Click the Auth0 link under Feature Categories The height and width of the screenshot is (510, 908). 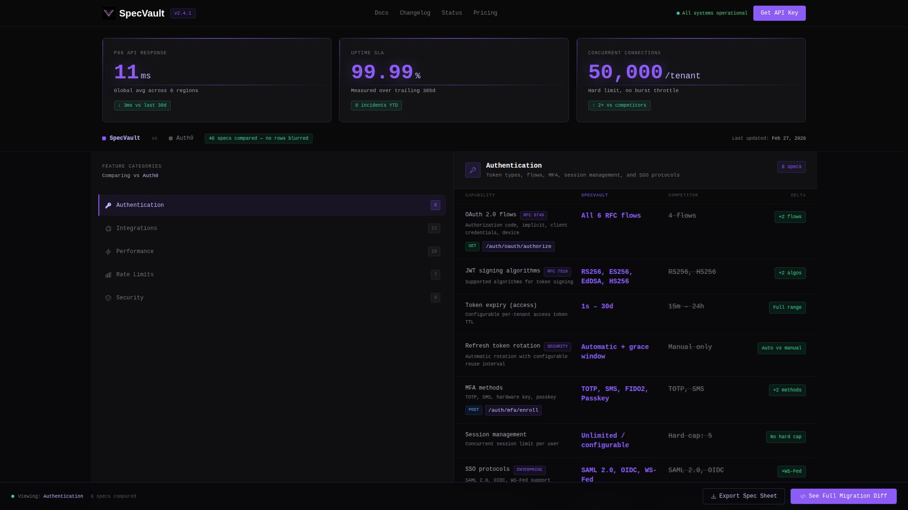coord(150,176)
